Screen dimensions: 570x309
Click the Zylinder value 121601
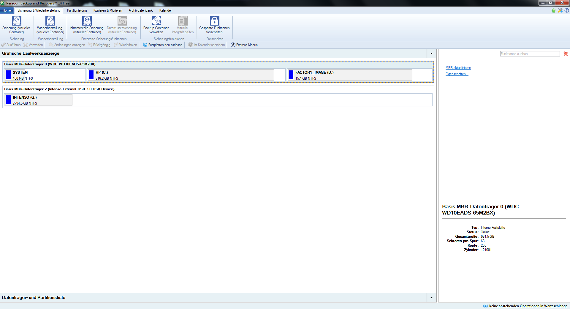point(486,250)
